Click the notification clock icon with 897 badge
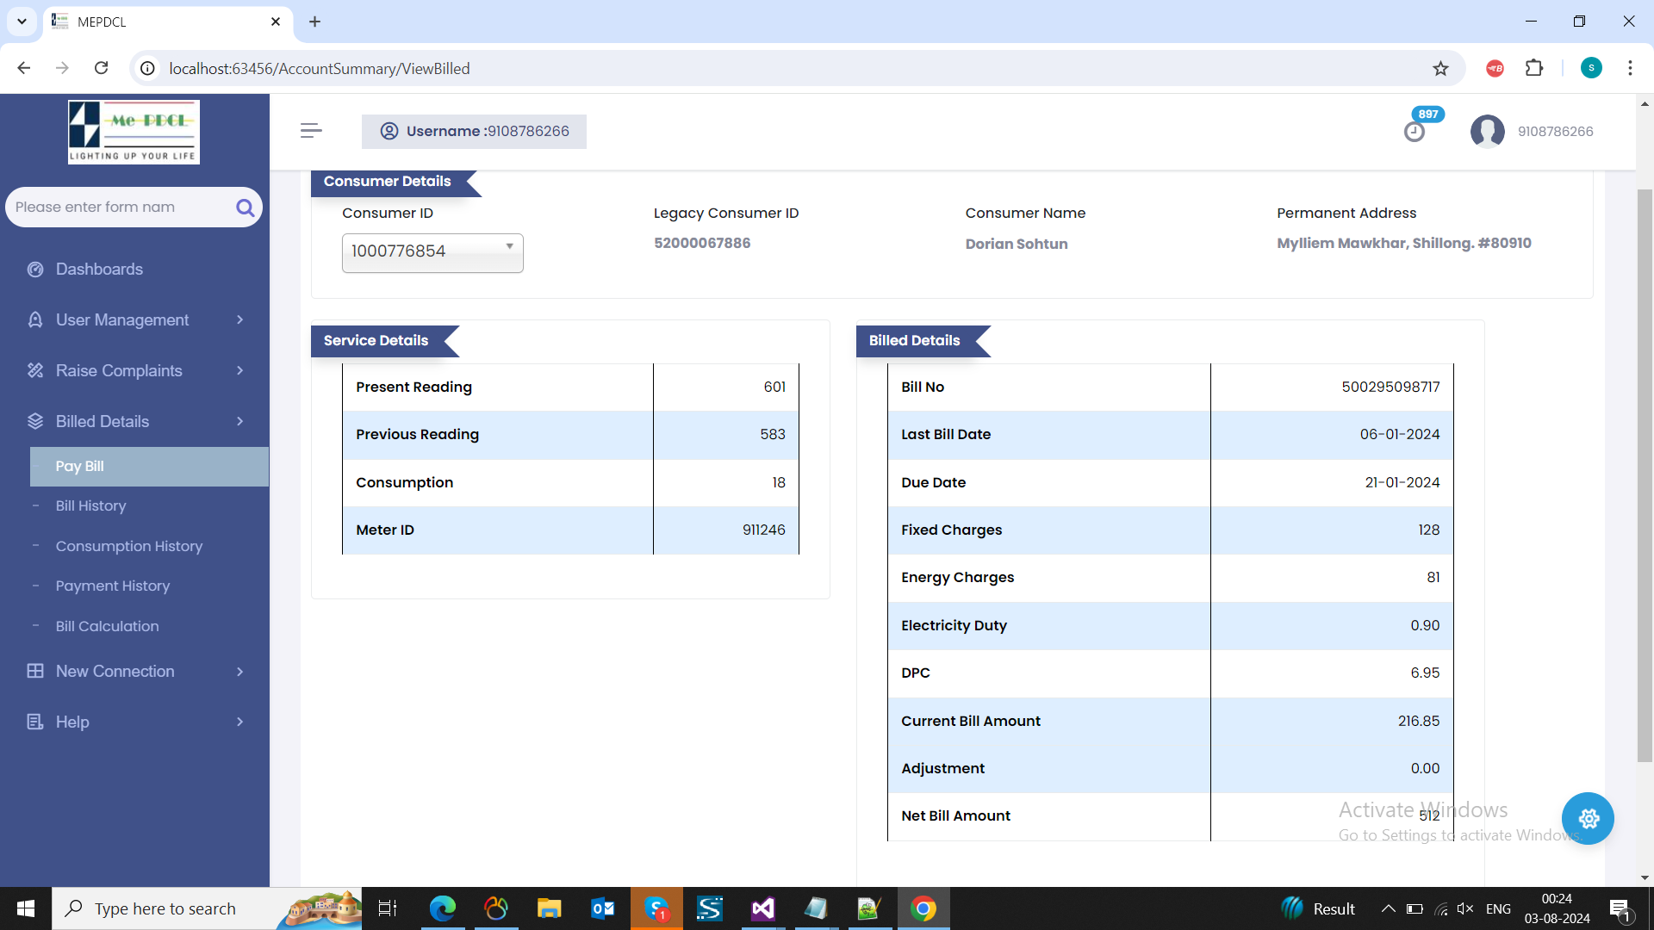Screen dimensions: 1654x930 click(x=1415, y=132)
